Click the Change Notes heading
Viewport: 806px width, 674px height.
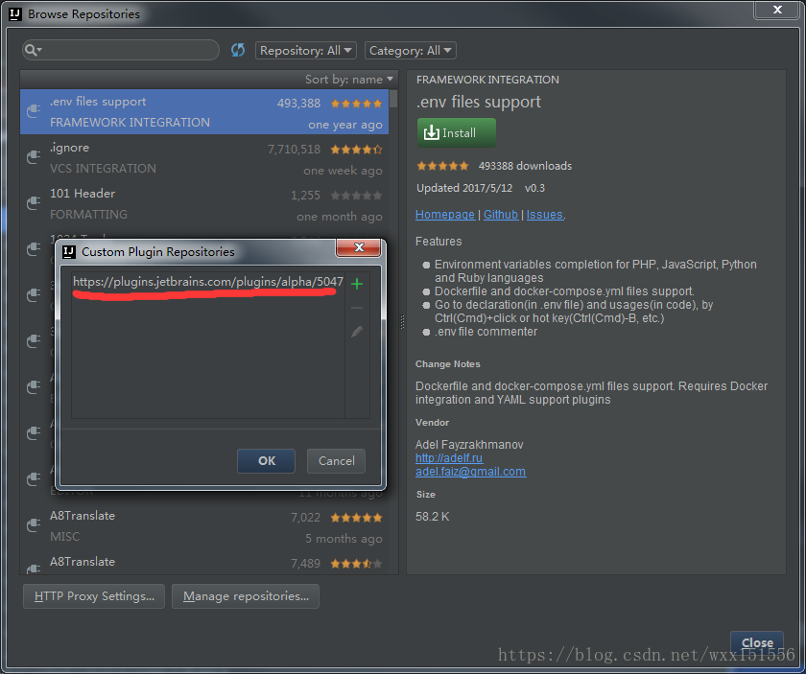coord(448,363)
